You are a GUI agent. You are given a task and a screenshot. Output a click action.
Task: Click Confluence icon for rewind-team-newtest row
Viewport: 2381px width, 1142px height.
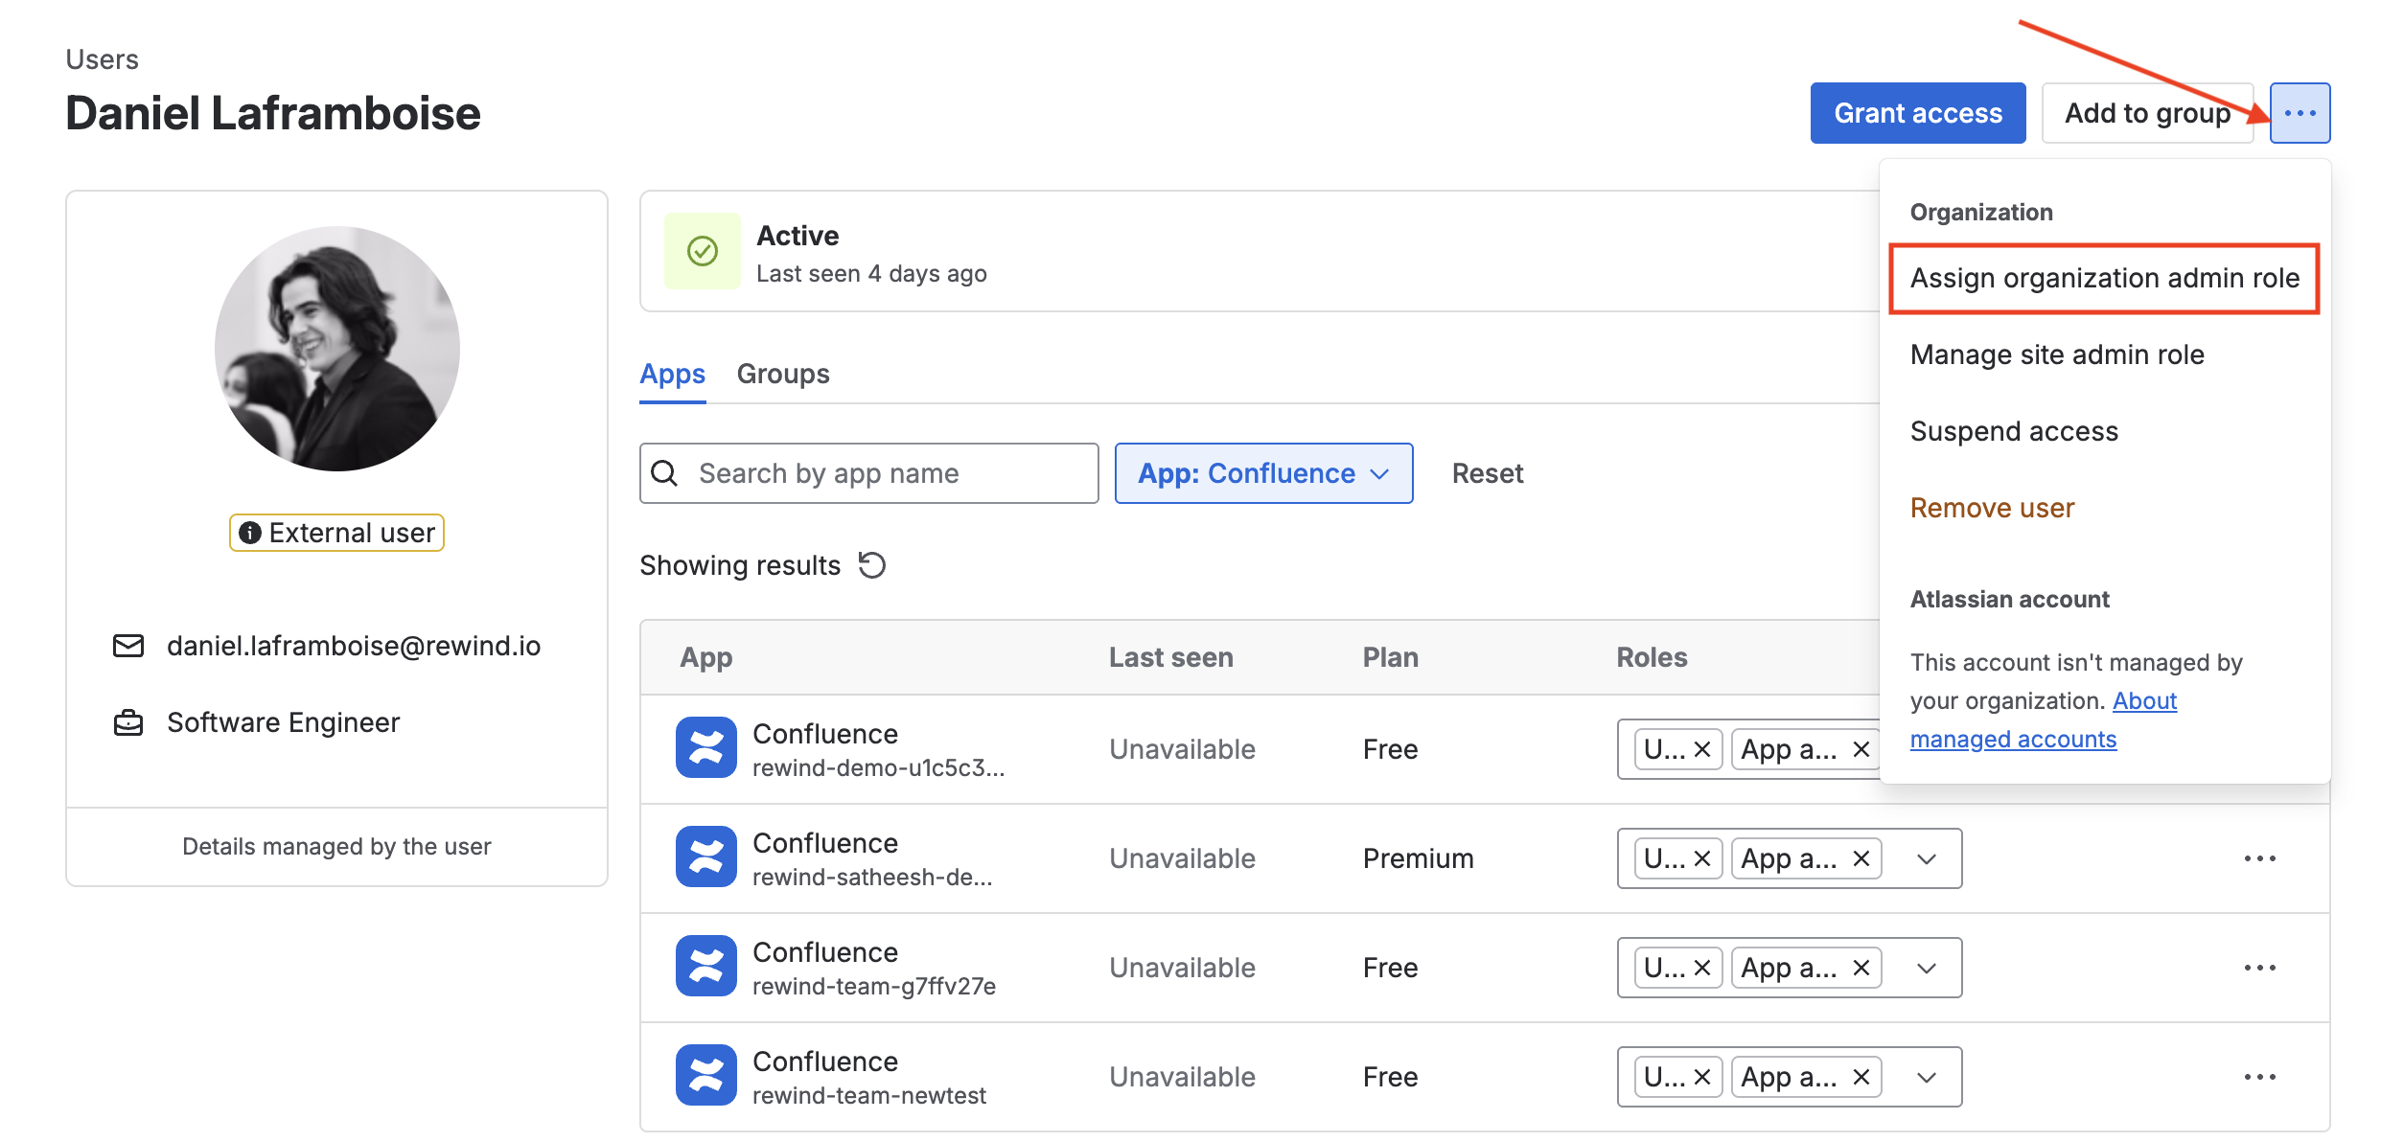coord(706,1075)
